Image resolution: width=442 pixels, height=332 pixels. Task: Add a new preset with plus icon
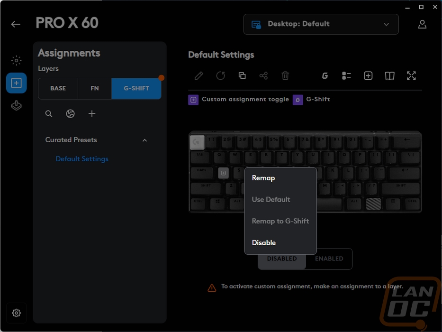(92, 114)
